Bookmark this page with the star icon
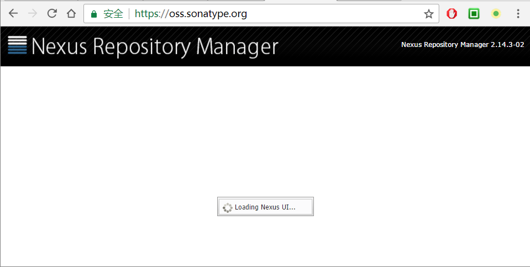 pos(429,14)
